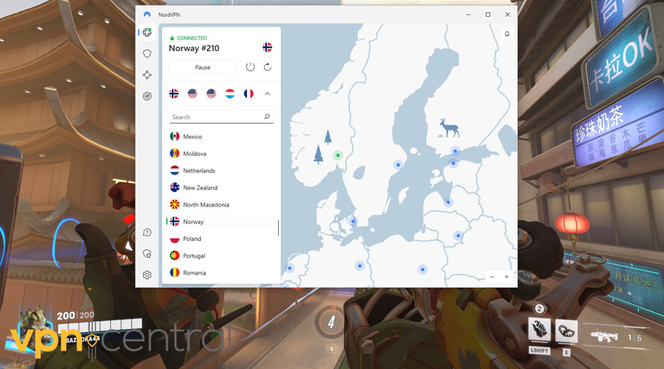Connect to Netherlands in the list
Screen dimensions: 664x369
(221, 170)
